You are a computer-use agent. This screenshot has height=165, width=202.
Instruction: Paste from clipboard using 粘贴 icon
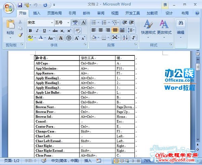coord(10,24)
